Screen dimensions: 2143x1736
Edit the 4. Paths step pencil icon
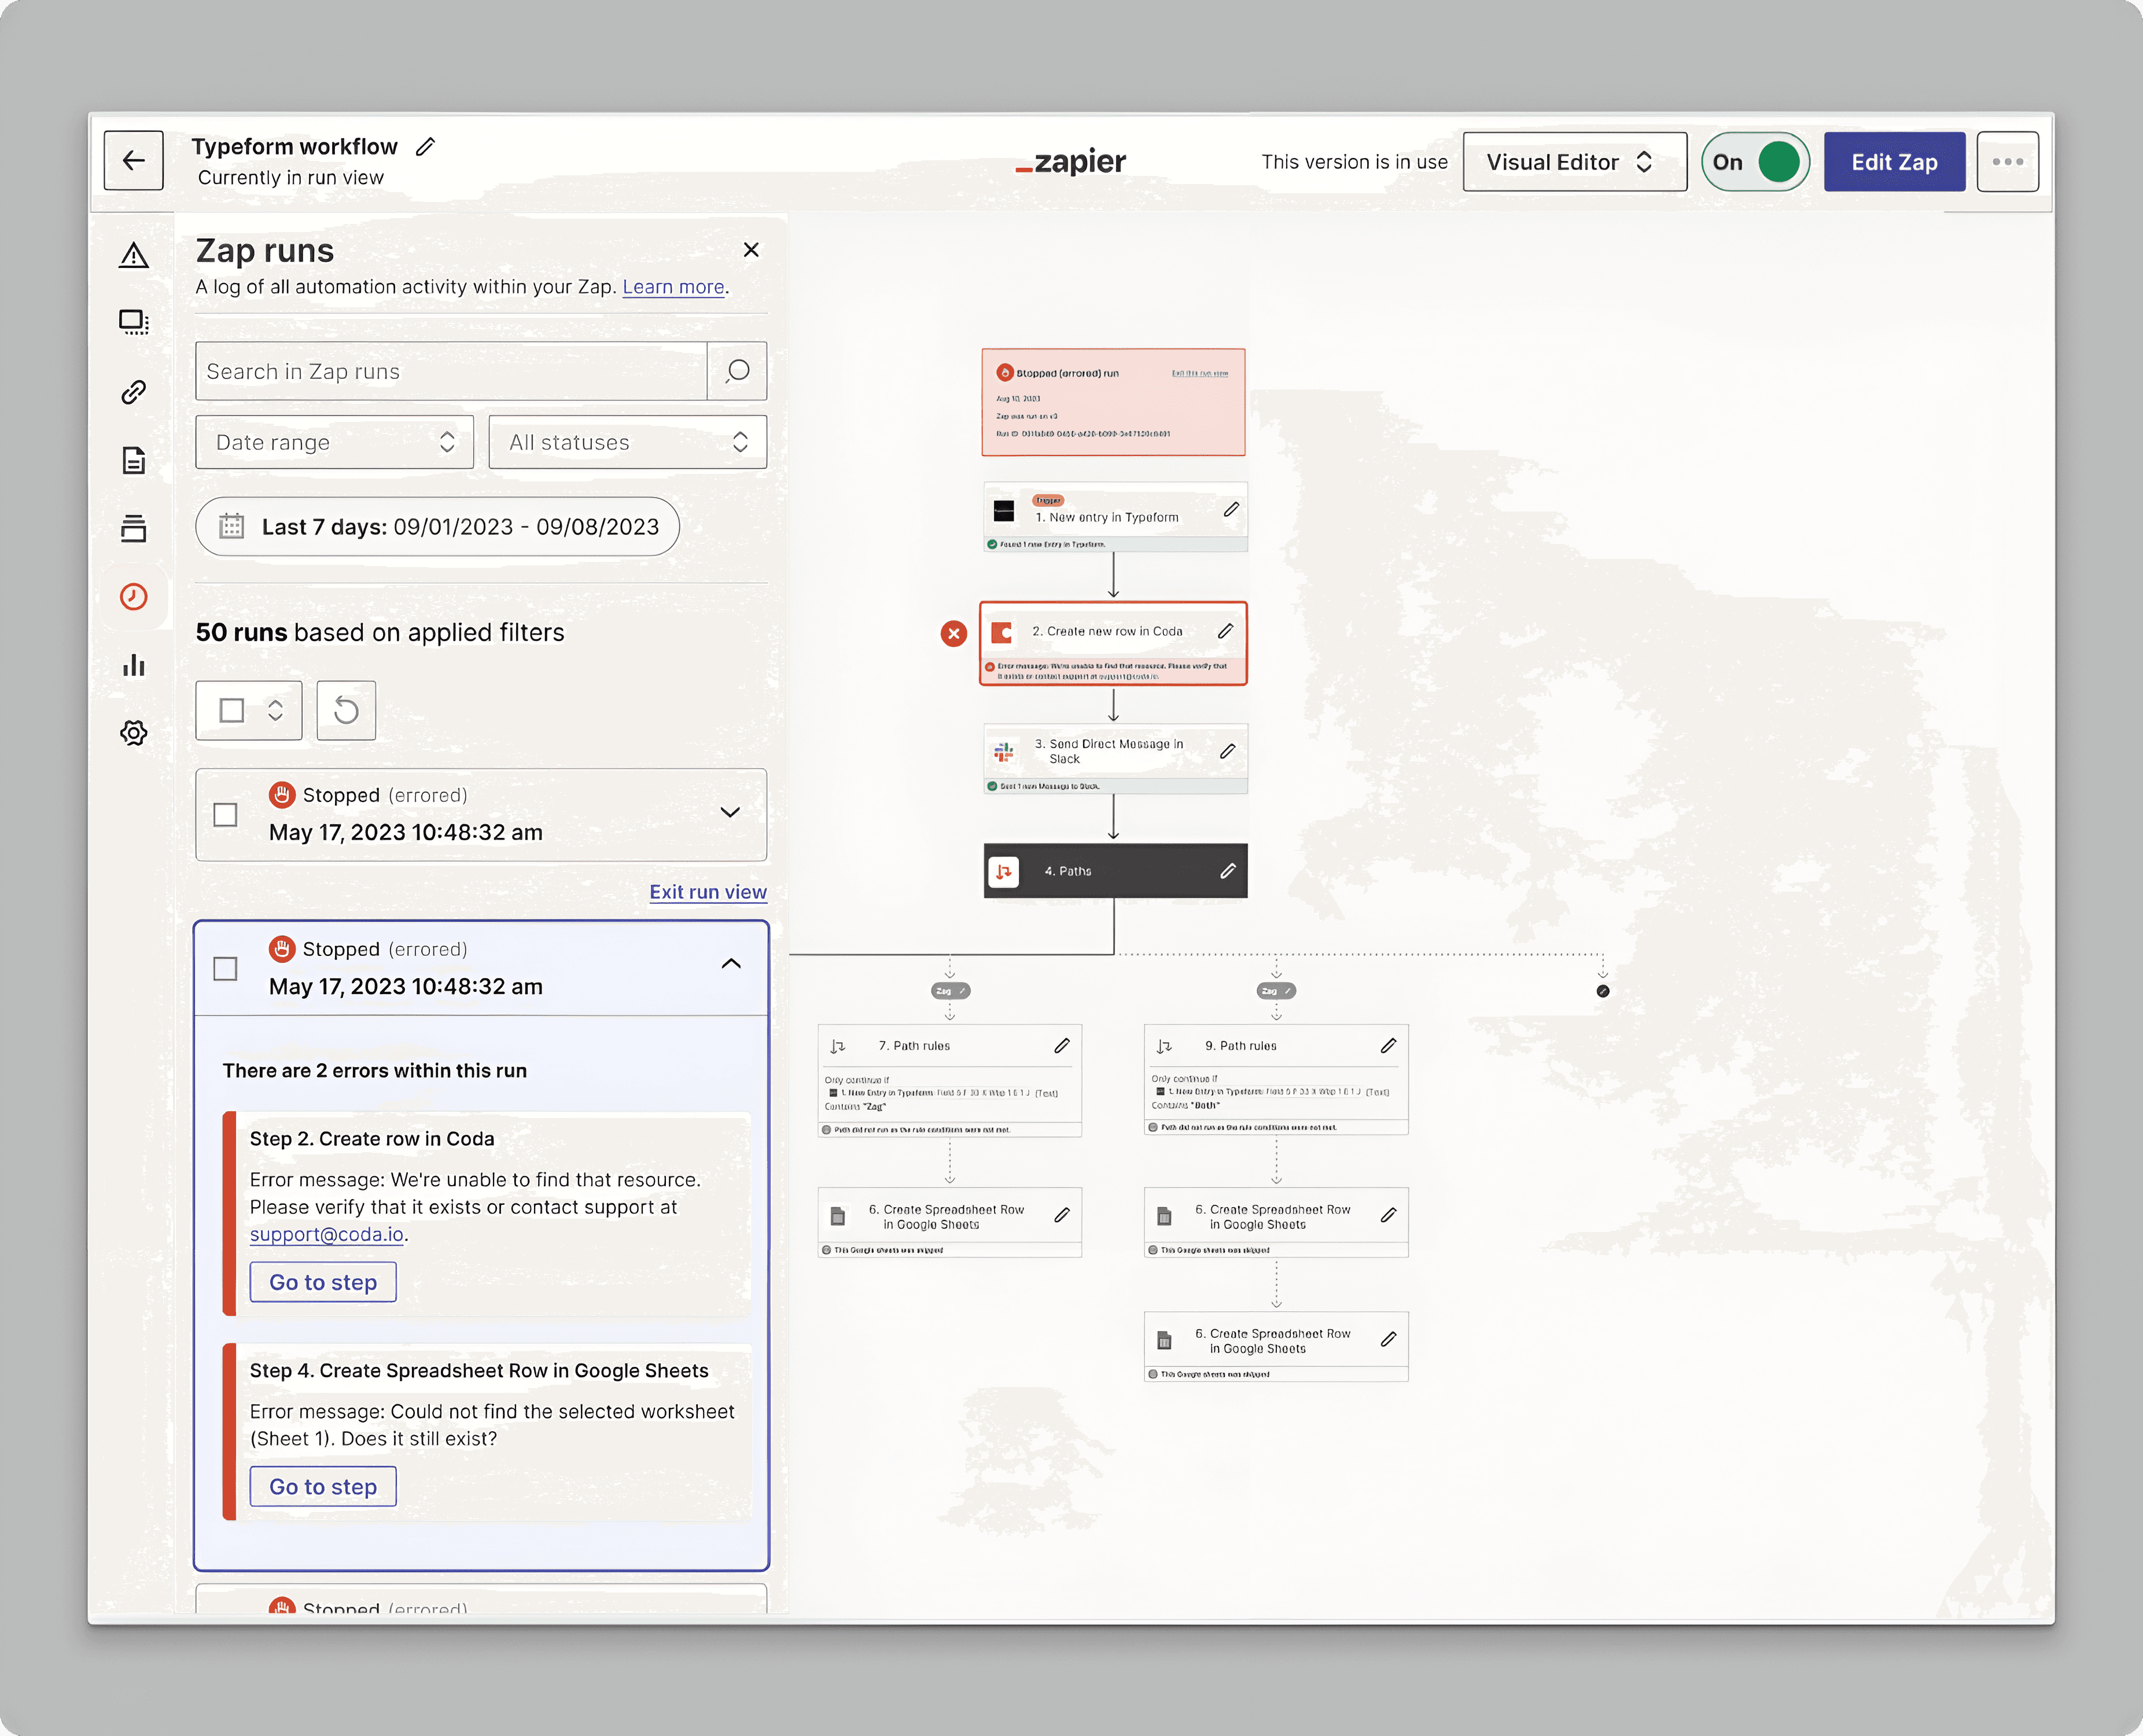(x=1228, y=871)
